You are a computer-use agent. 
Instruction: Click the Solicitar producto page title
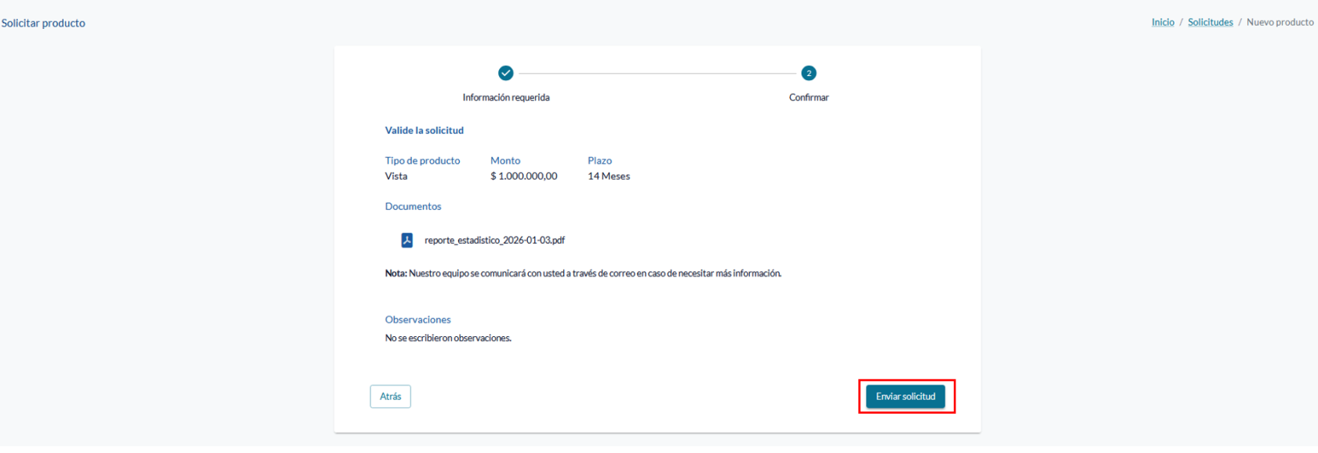(x=43, y=23)
